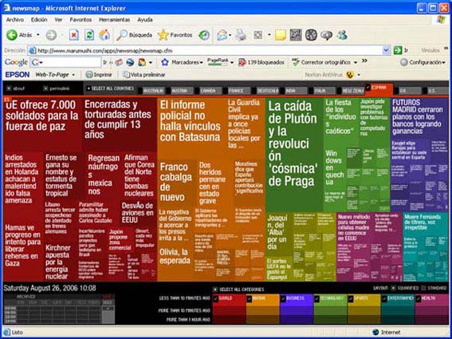Screen dimensions: 452x339
Task: Open the Home page house icon
Action: point(104,35)
